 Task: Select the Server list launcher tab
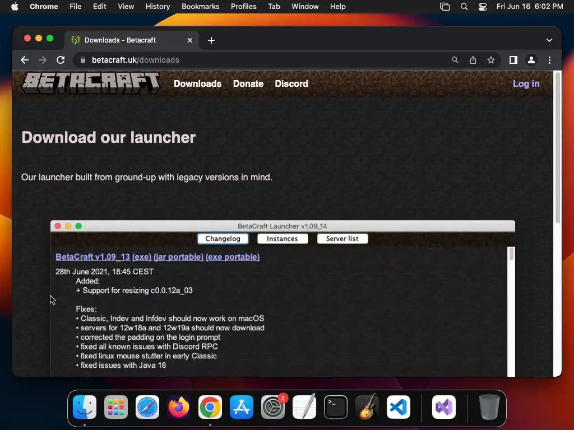point(342,239)
